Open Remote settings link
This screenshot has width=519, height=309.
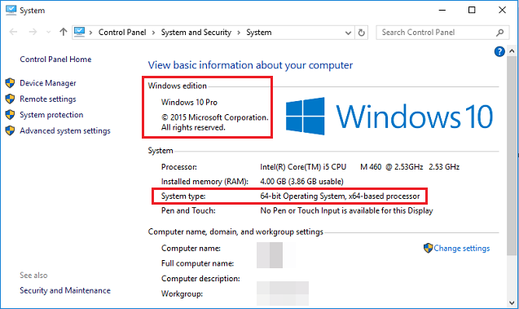coord(48,99)
